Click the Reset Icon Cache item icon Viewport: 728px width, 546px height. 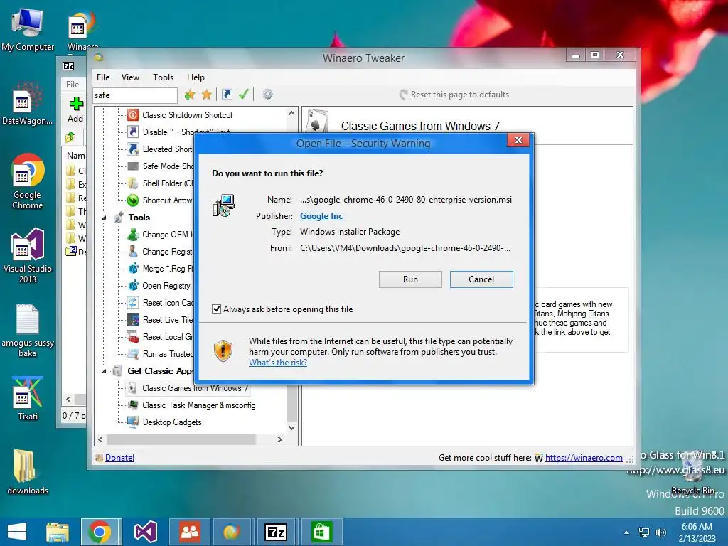(133, 303)
